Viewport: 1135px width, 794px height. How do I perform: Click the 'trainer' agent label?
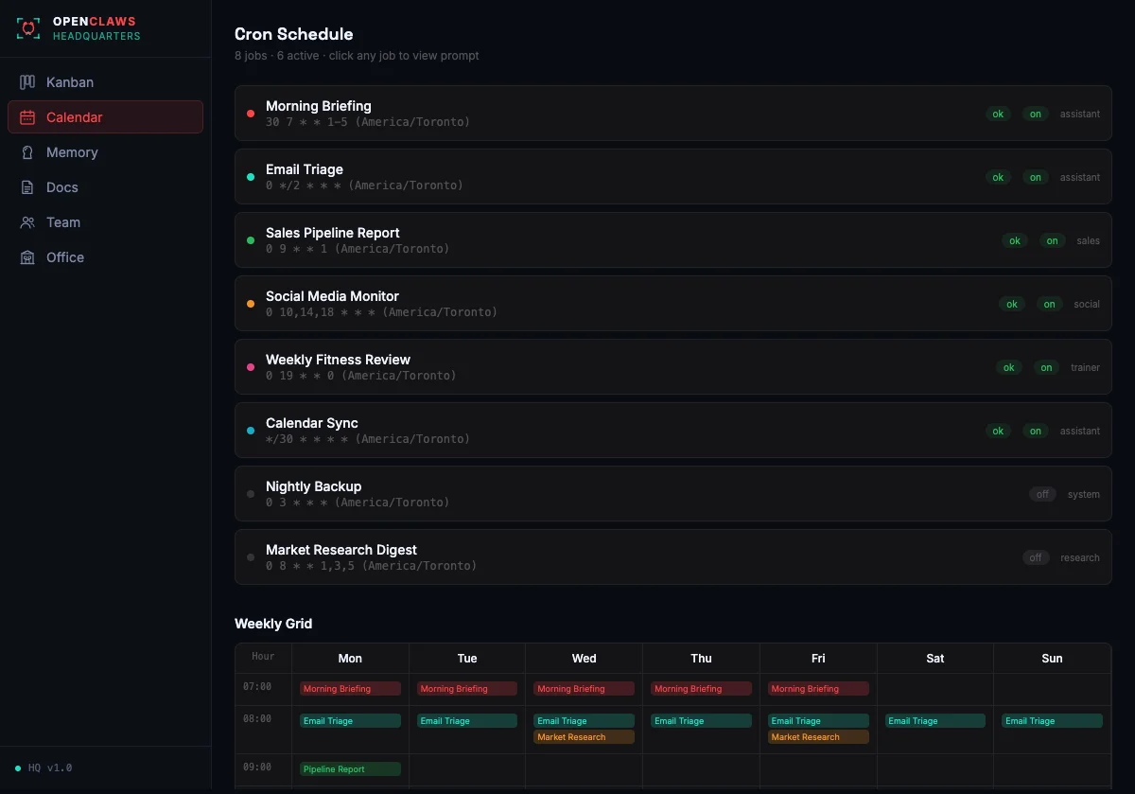(1085, 367)
